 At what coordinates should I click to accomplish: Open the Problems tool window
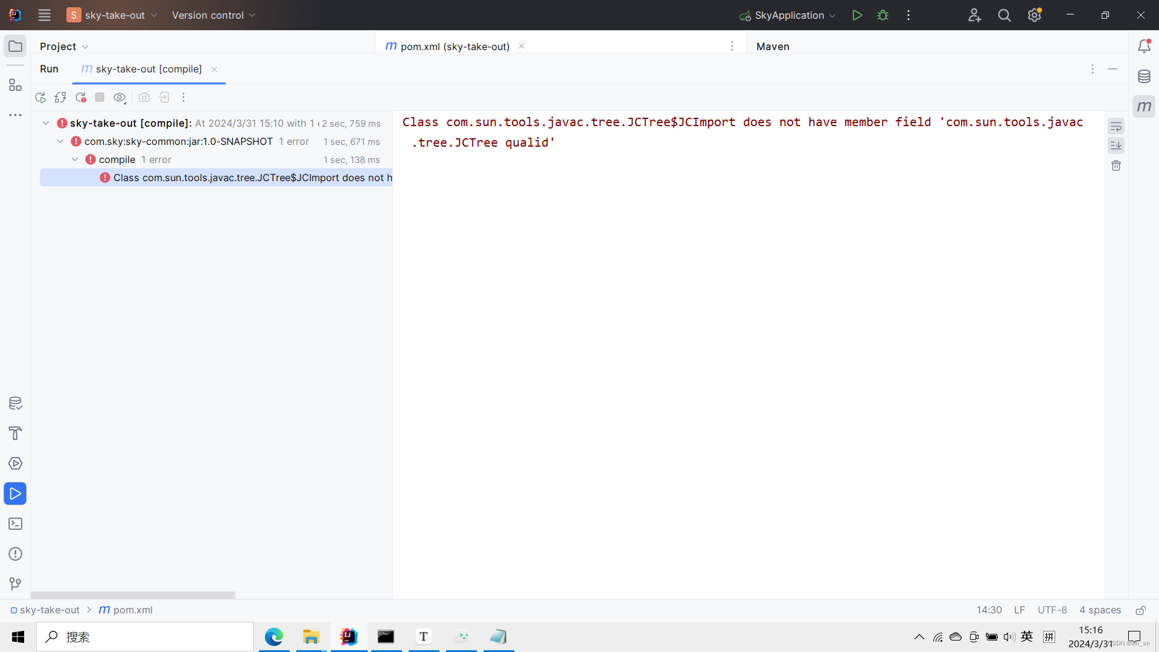16,554
